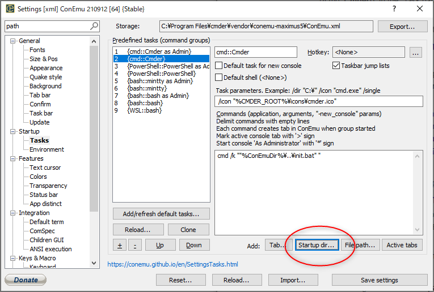The height and width of the screenshot is (292, 434).
Task: Click Active tabs button
Action: 402,245
